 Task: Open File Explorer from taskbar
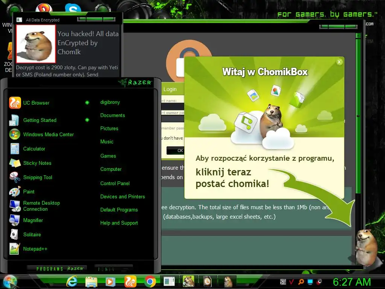click(91, 281)
